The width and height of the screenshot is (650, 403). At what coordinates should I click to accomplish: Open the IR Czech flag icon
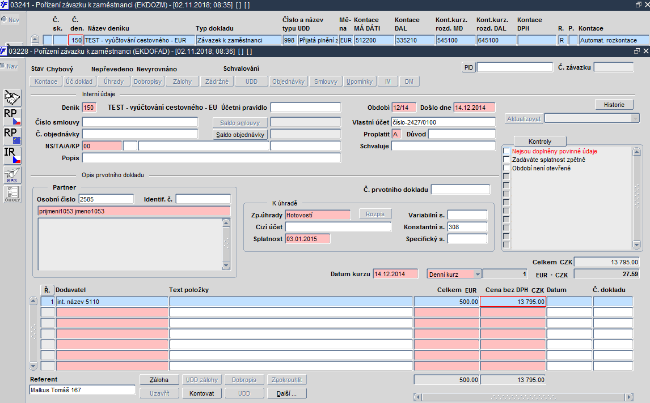[12, 156]
